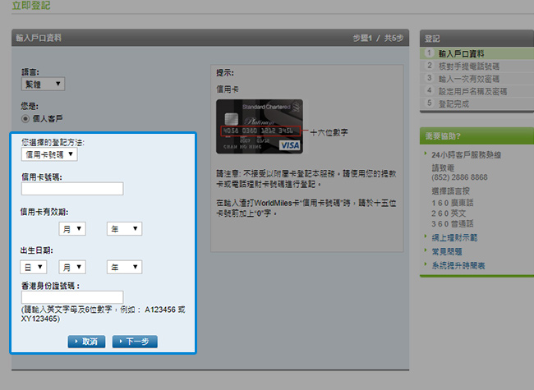Open the 登記方法 dropdown showing 信用卡號碼
The image size is (534, 390).
pyautogui.click(x=49, y=154)
